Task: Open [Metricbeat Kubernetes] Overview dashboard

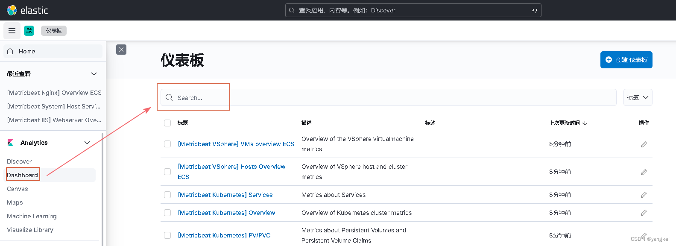Action: (226, 213)
